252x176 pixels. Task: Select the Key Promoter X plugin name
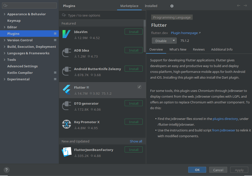point(87,122)
